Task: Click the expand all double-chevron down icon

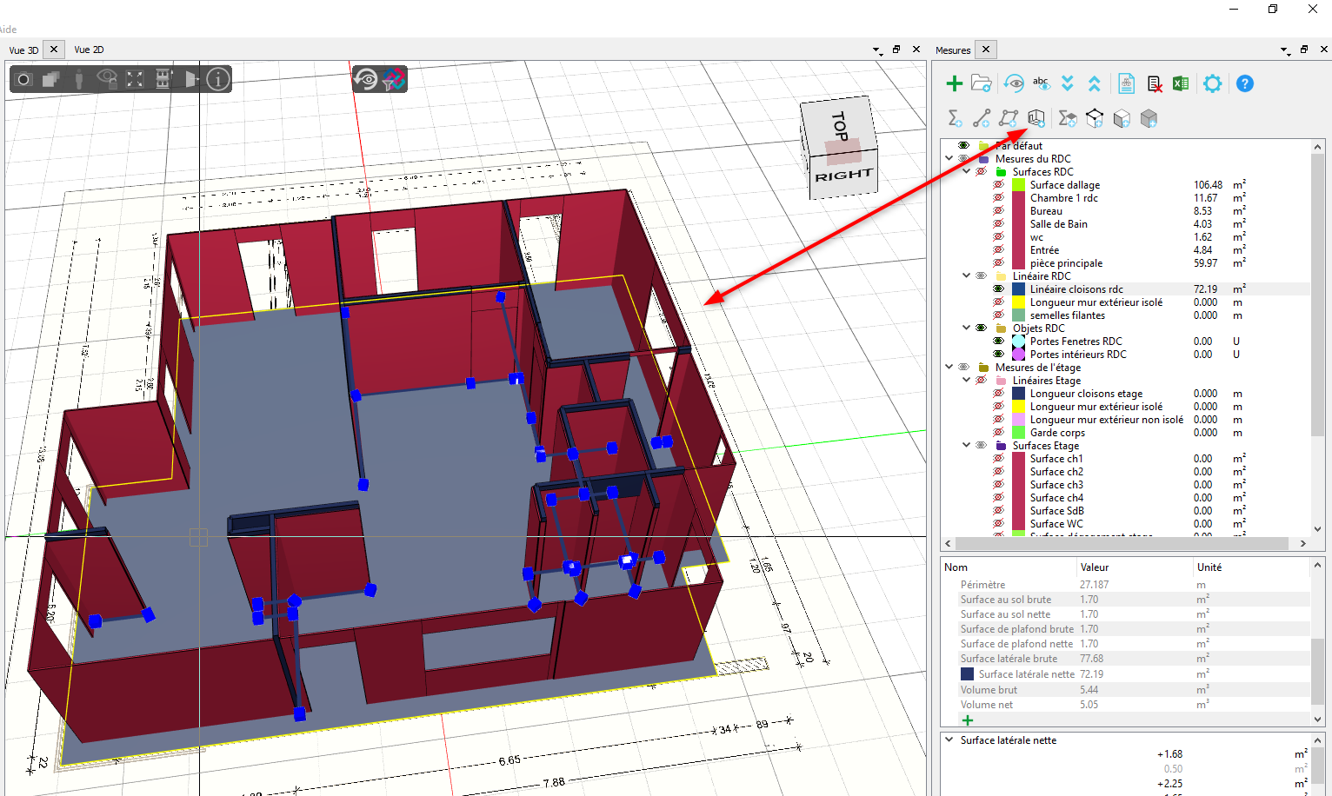Action: coord(1068,83)
